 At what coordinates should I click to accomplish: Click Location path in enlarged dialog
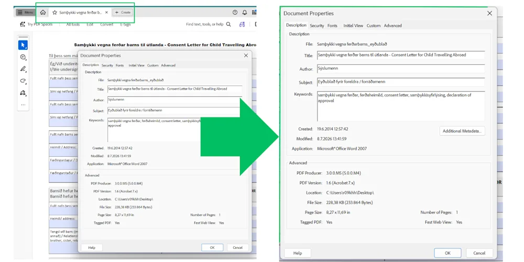(x=350, y=193)
